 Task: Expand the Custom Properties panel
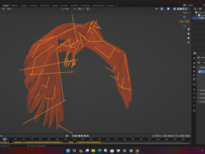click(x=202, y=102)
